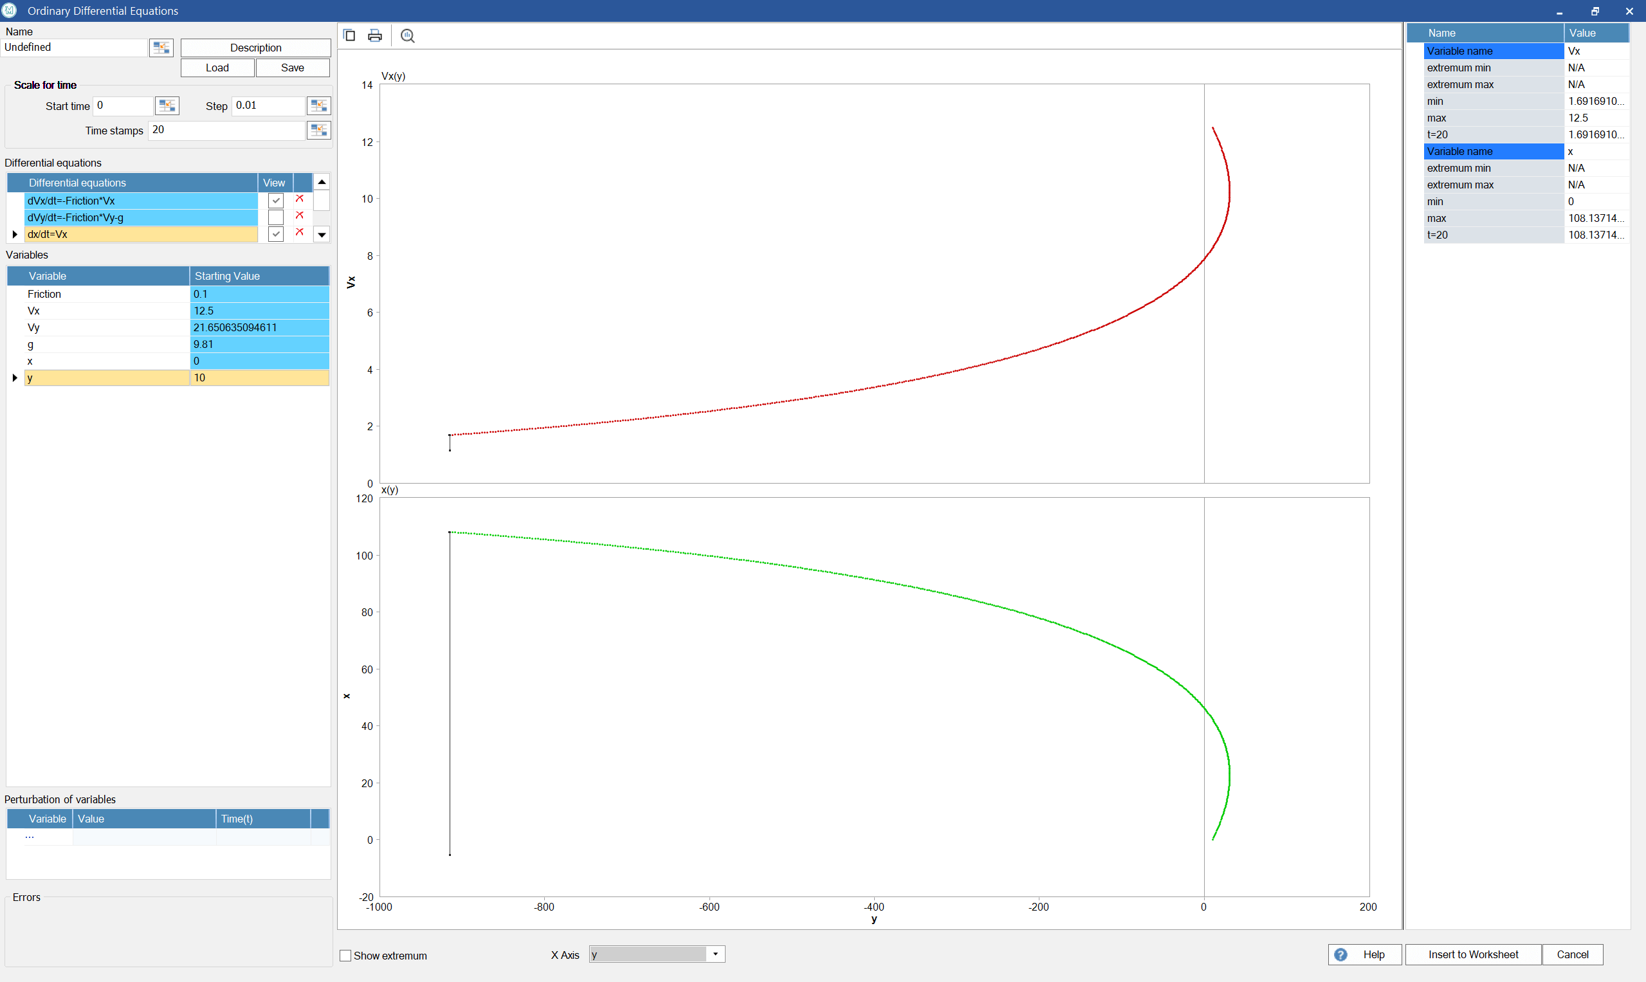
Task: Uncheck View for dVx/dt=-Friction*Vx equation
Action: click(x=276, y=201)
